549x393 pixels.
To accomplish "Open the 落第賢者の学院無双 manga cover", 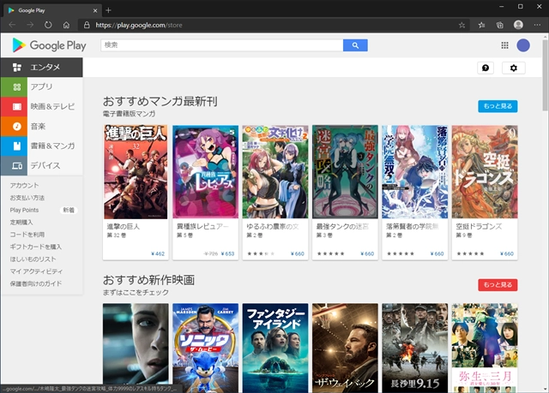I will coord(414,172).
